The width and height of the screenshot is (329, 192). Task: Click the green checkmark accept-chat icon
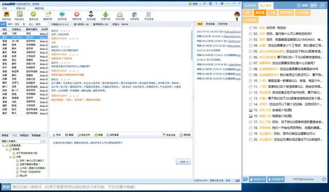click(33, 14)
